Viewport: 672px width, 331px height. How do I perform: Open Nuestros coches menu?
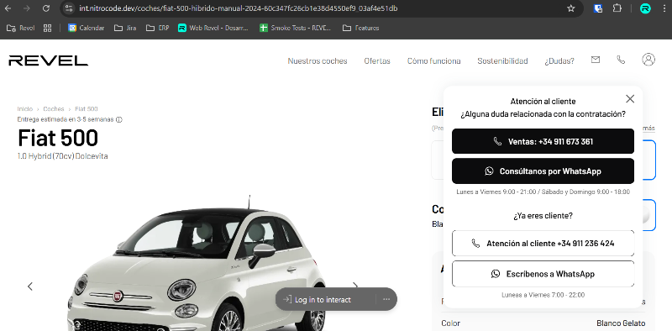coord(318,60)
